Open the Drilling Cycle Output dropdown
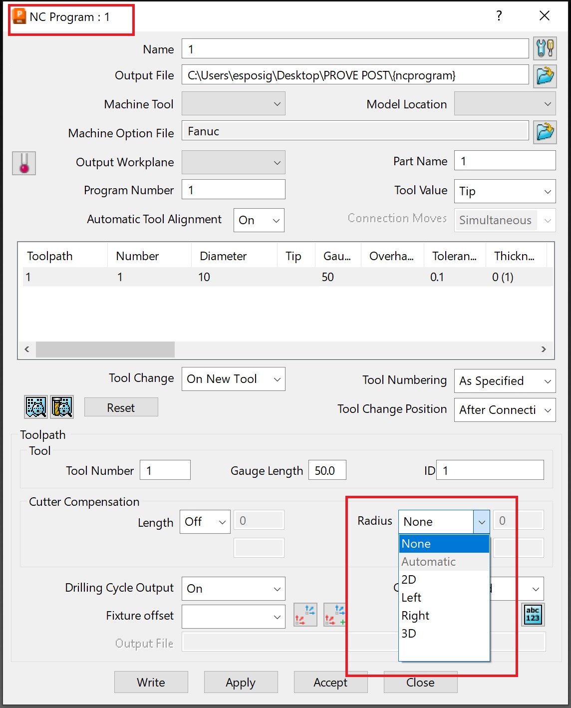 pos(233,589)
